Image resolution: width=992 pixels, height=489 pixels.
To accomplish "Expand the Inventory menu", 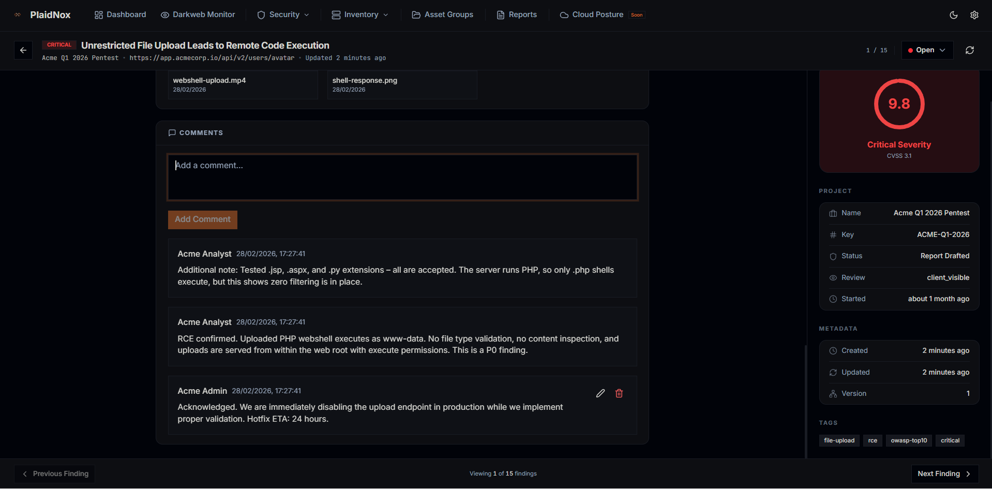I will tap(360, 15).
